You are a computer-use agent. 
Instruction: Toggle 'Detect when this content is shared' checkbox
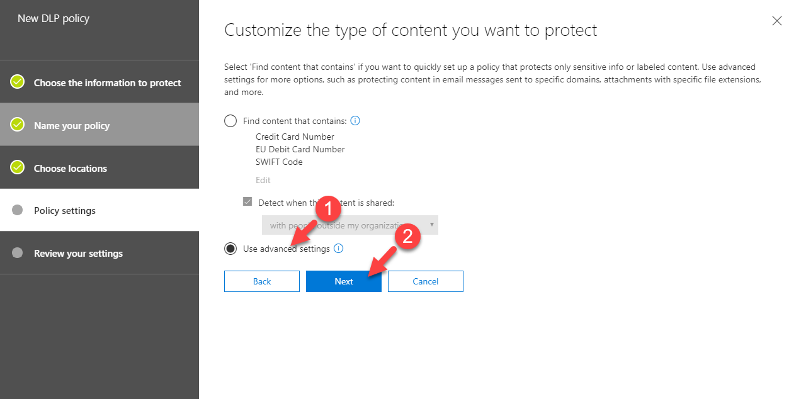[247, 203]
